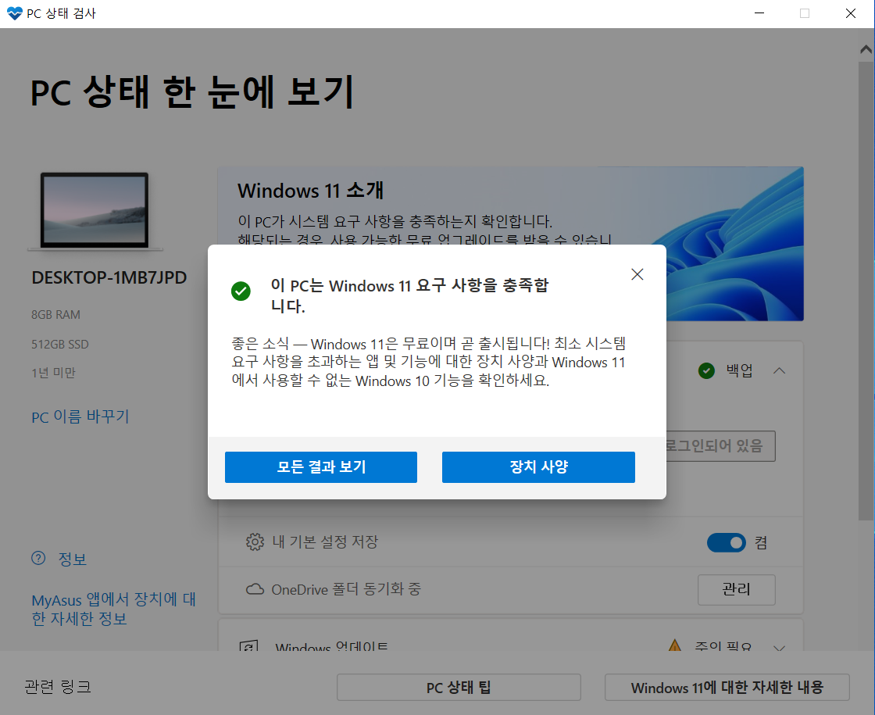This screenshot has width=875, height=715.
Task: Open the 정보 link
Action: pyautogui.click(x=73, y=559)
